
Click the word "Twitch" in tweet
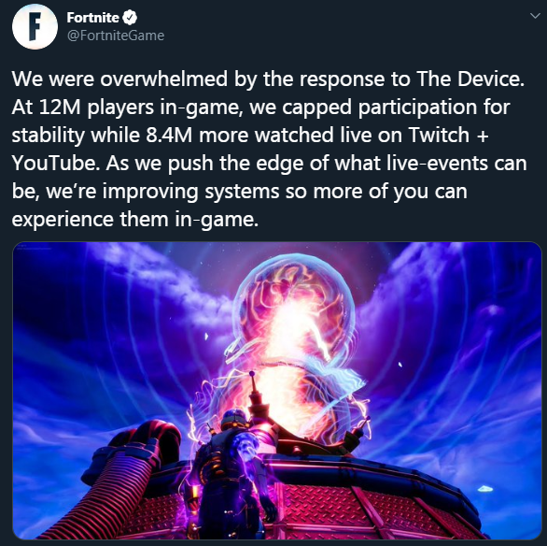(x=439, y=135)
